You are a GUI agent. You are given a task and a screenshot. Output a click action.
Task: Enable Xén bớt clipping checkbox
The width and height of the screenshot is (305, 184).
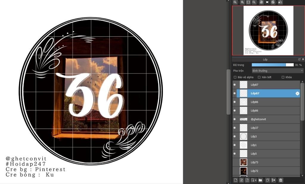click(259, 77)
